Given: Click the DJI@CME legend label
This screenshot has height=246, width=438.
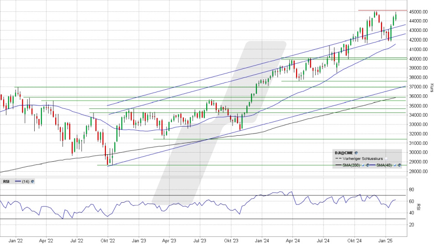Looking at the screenshot, I should click(344, 153).
